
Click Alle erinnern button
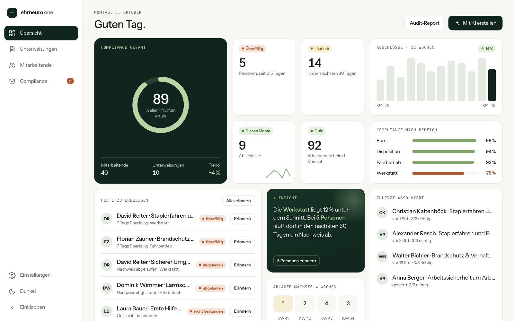238,201
